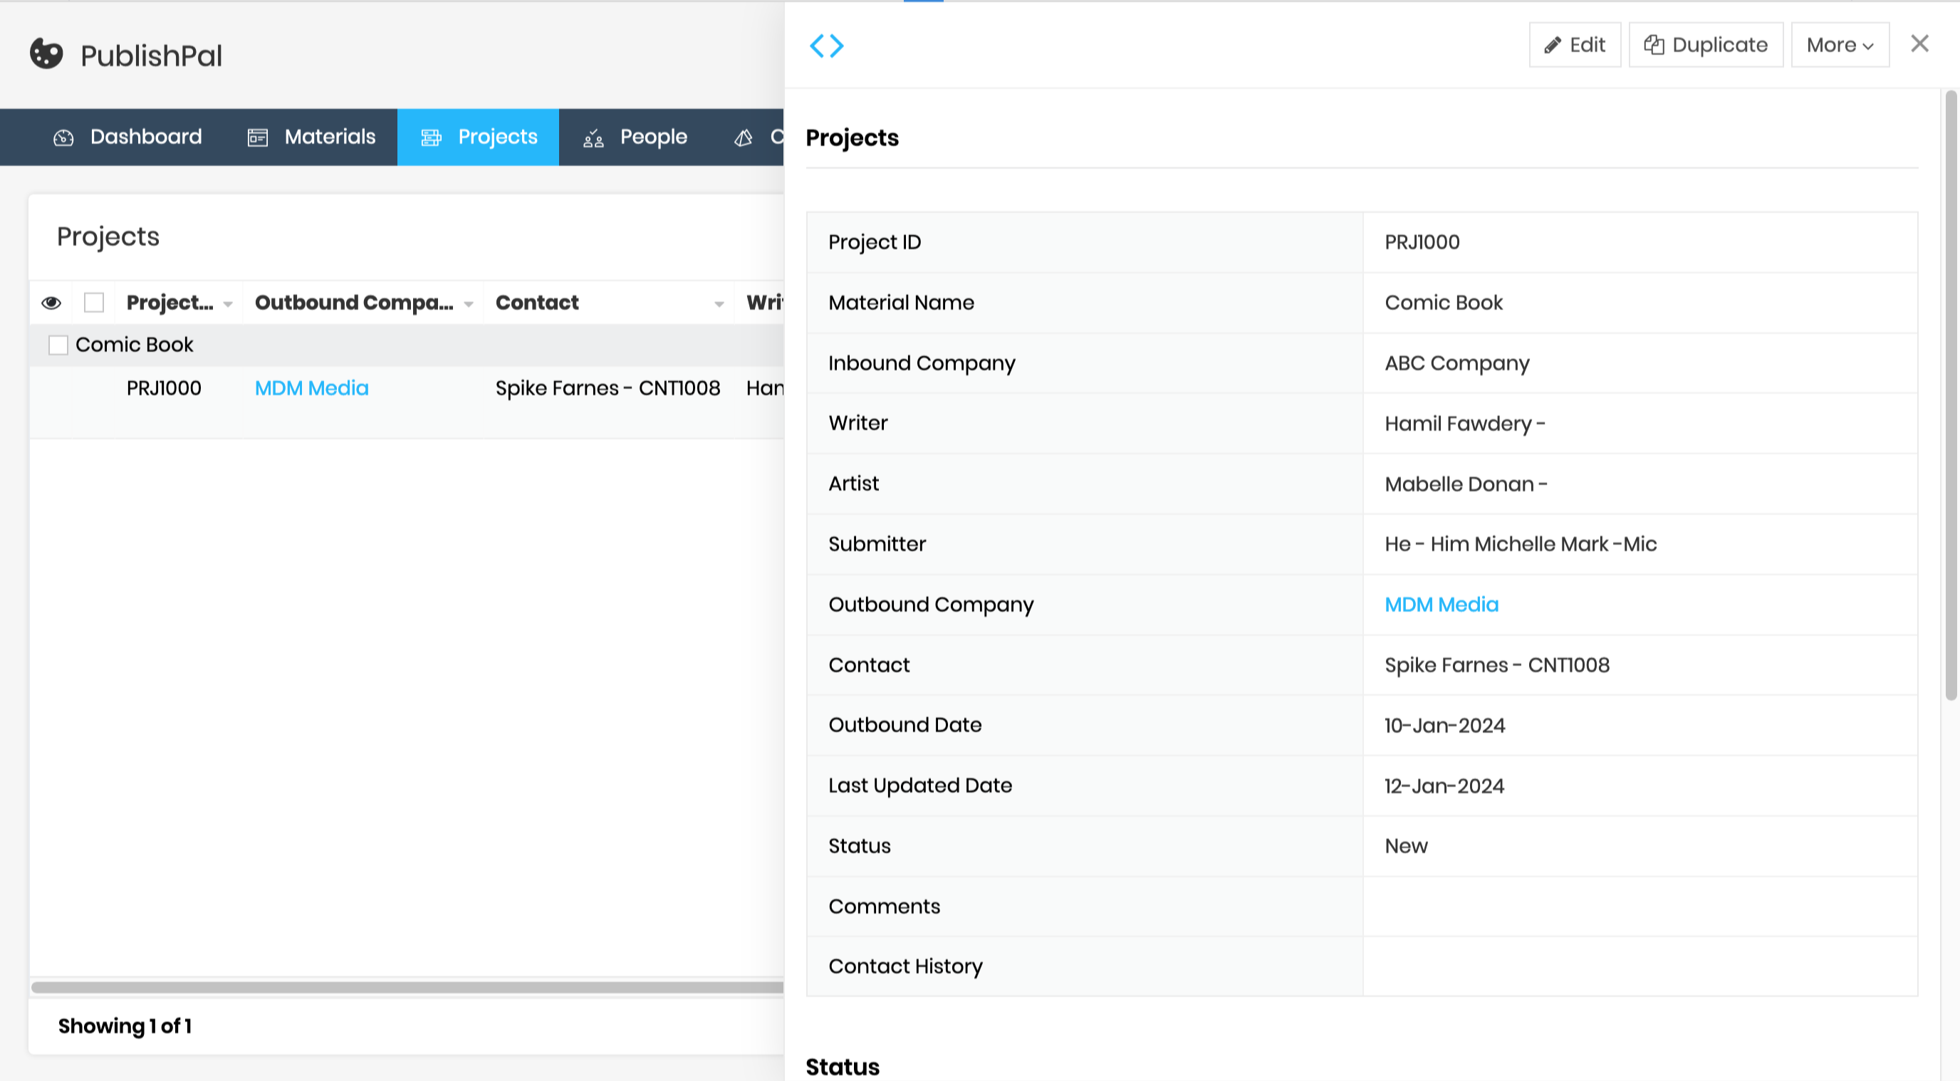Click the He - Him Michelle Mark submitter value

pos(1521,544)
